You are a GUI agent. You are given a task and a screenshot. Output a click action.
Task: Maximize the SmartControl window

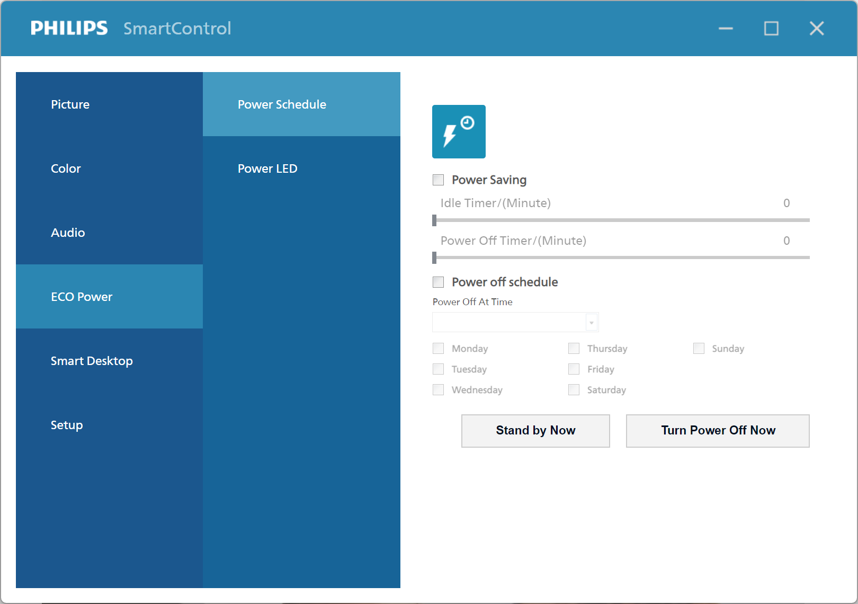771,28
